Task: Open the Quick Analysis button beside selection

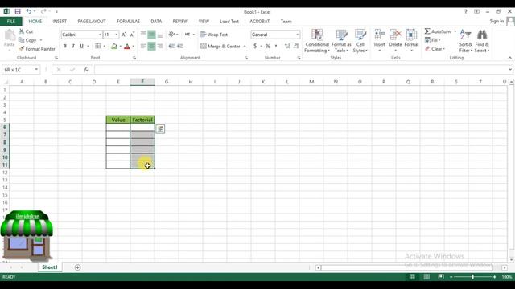Action: coord(160,129)
